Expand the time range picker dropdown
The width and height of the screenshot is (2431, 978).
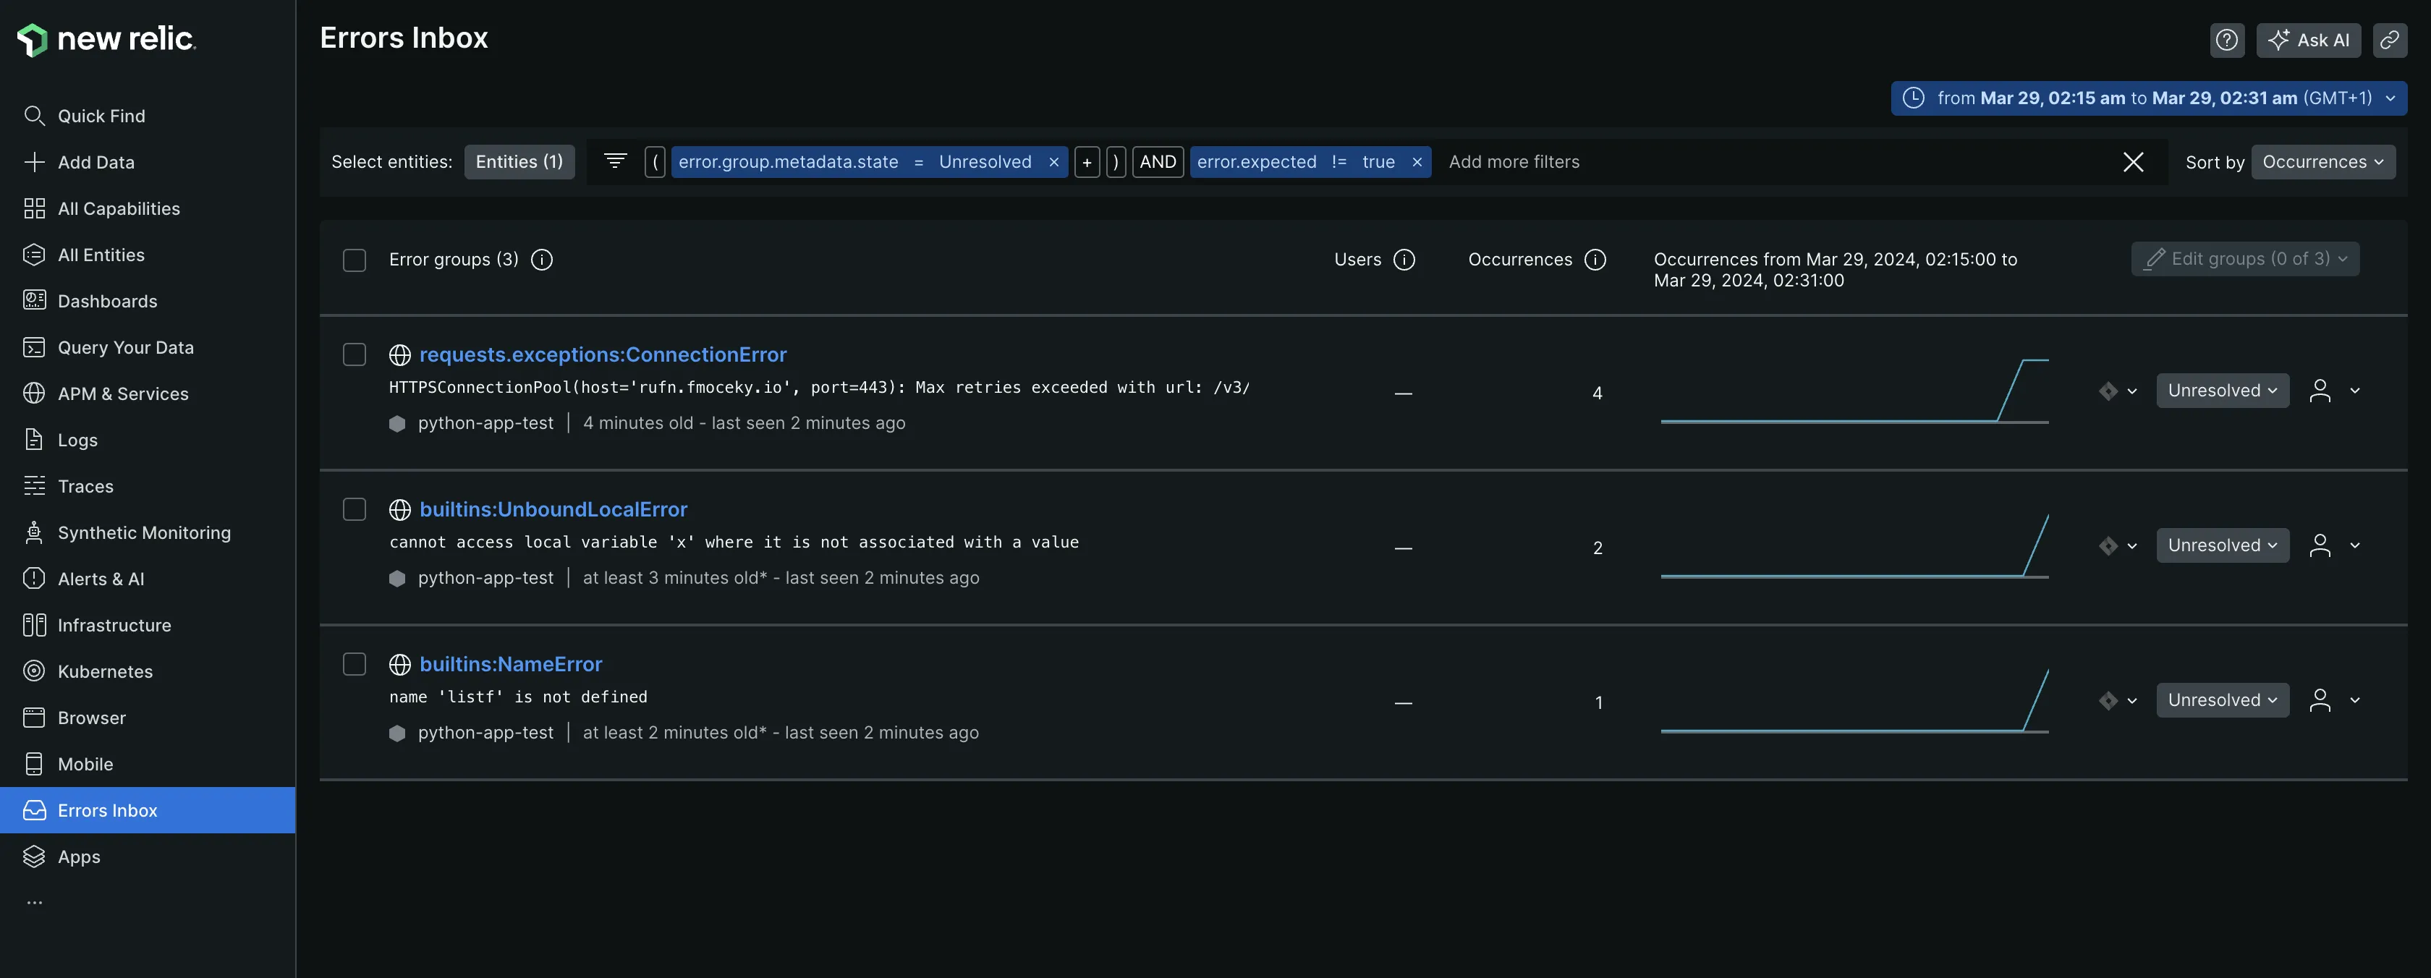[2390, 98]
